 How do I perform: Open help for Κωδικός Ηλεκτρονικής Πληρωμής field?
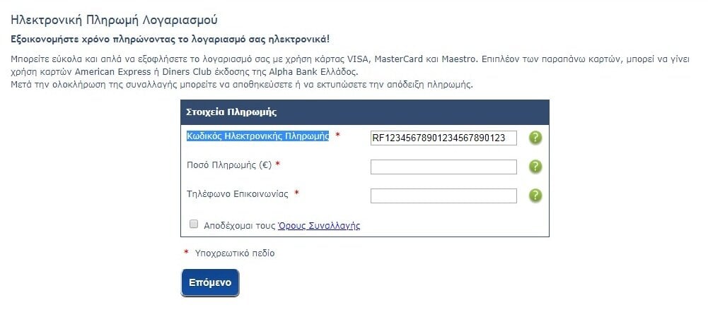535,138
